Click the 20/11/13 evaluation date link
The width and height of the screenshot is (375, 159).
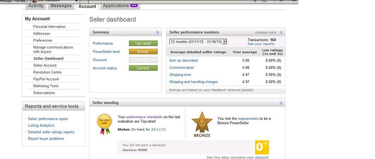pos(158,130)
